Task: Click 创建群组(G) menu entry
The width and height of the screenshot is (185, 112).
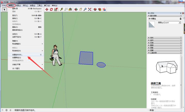Action: click(17, 58)
